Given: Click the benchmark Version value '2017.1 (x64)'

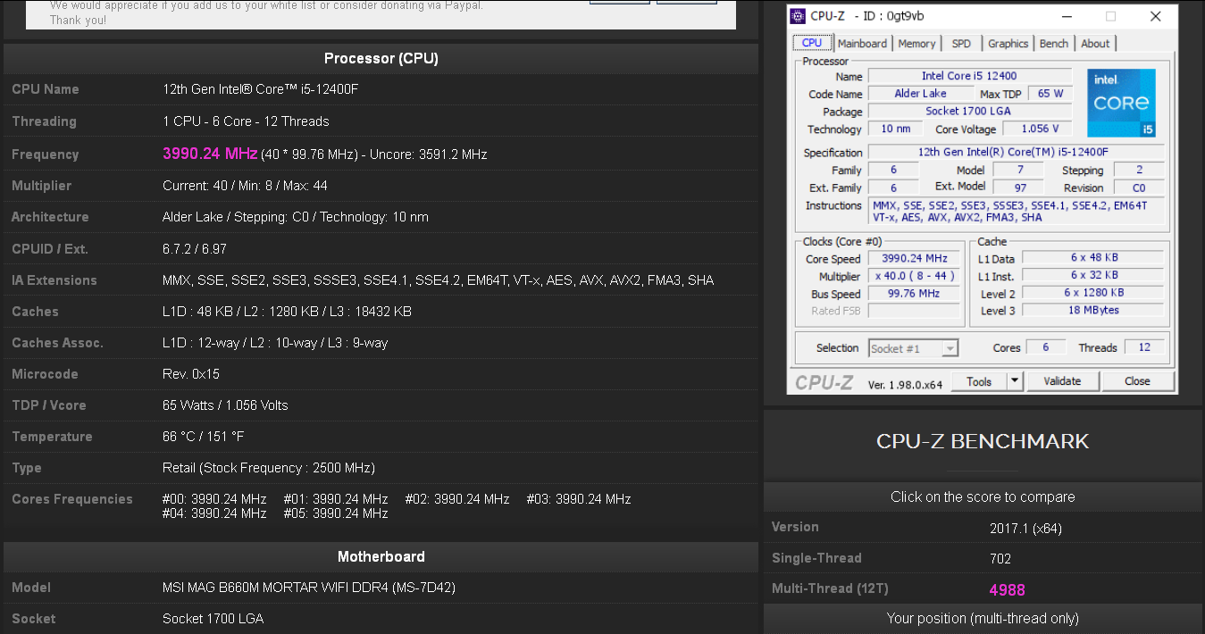Looking at the screenshot, I should 1025,528.
